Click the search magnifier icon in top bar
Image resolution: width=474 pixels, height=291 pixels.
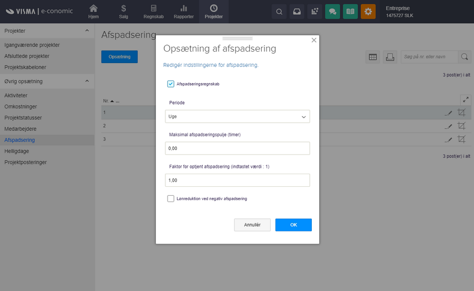pyautogui.click(x=279, y=12)
